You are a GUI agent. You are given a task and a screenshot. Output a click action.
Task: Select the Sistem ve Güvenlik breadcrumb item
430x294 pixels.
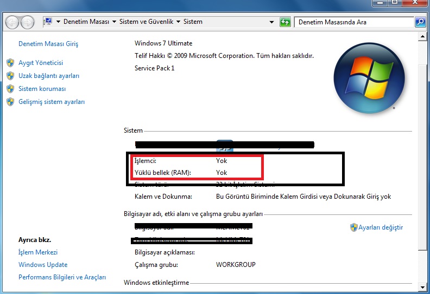(146, 22)
